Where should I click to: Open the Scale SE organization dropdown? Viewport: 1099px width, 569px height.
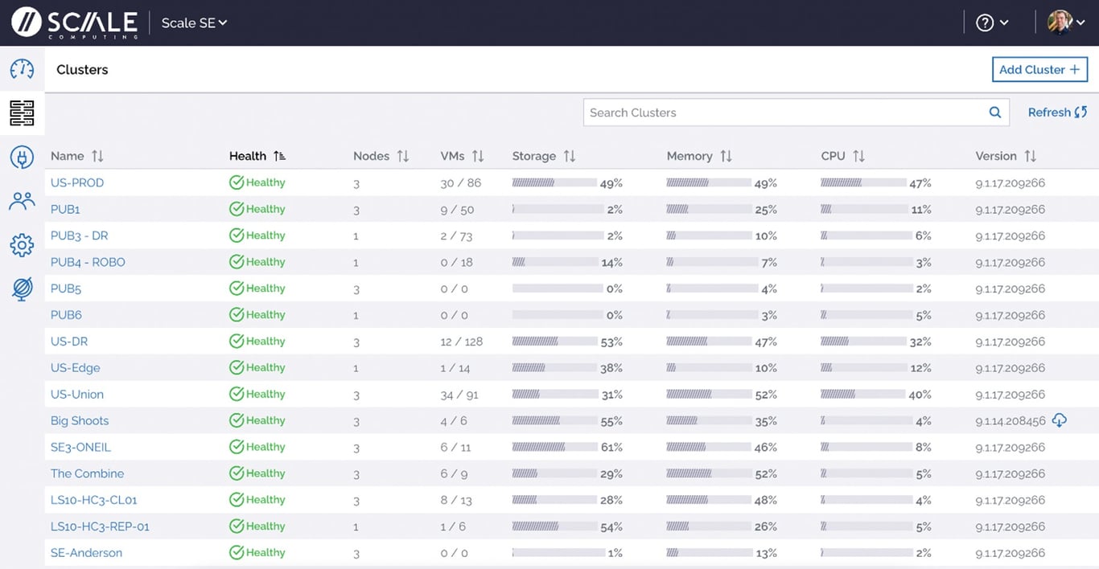[194, 23]
